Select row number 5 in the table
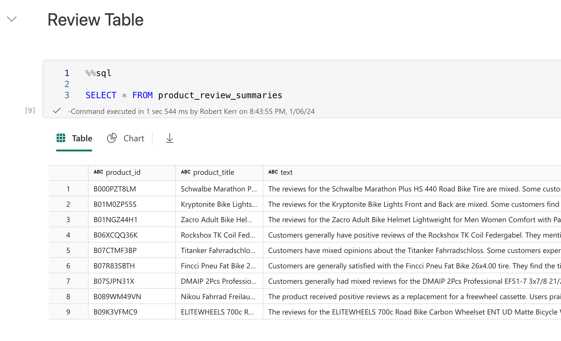561x341 pixels. (x=68, y=251)
